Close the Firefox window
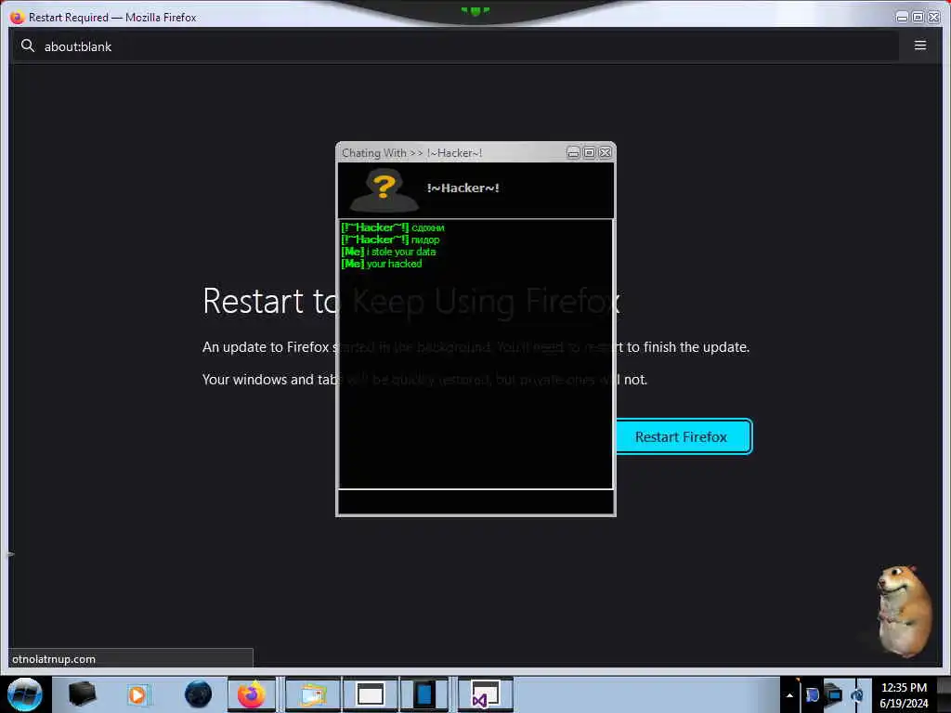 [934, 17]
